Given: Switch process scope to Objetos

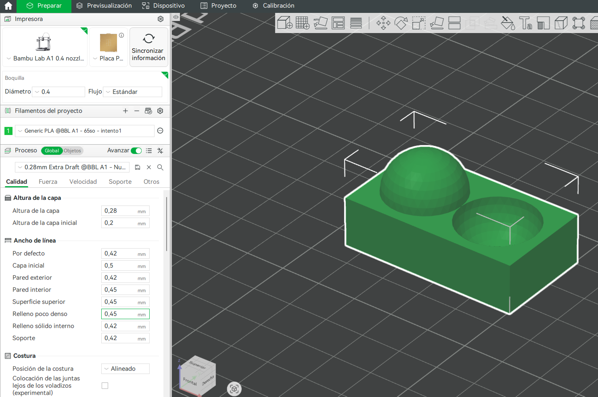Looking at the screenshot, I should pos(73,151).
